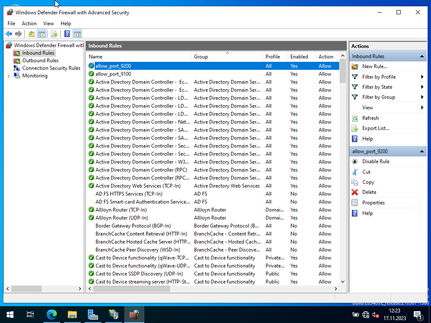Screen dimensions: 431x323
Task: Click the New Rule icon in Actions
Action: 355,66
